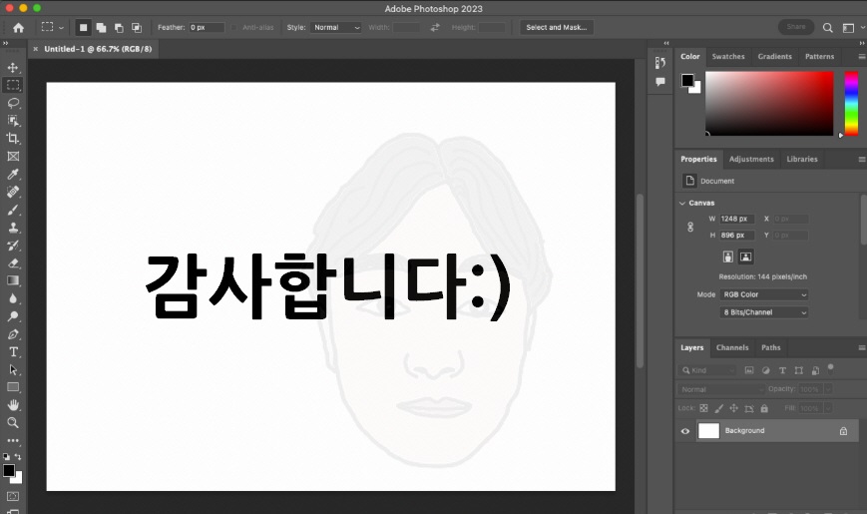Switch to the Libraries tab
The image size is (867, 514).
coord(802,159)
